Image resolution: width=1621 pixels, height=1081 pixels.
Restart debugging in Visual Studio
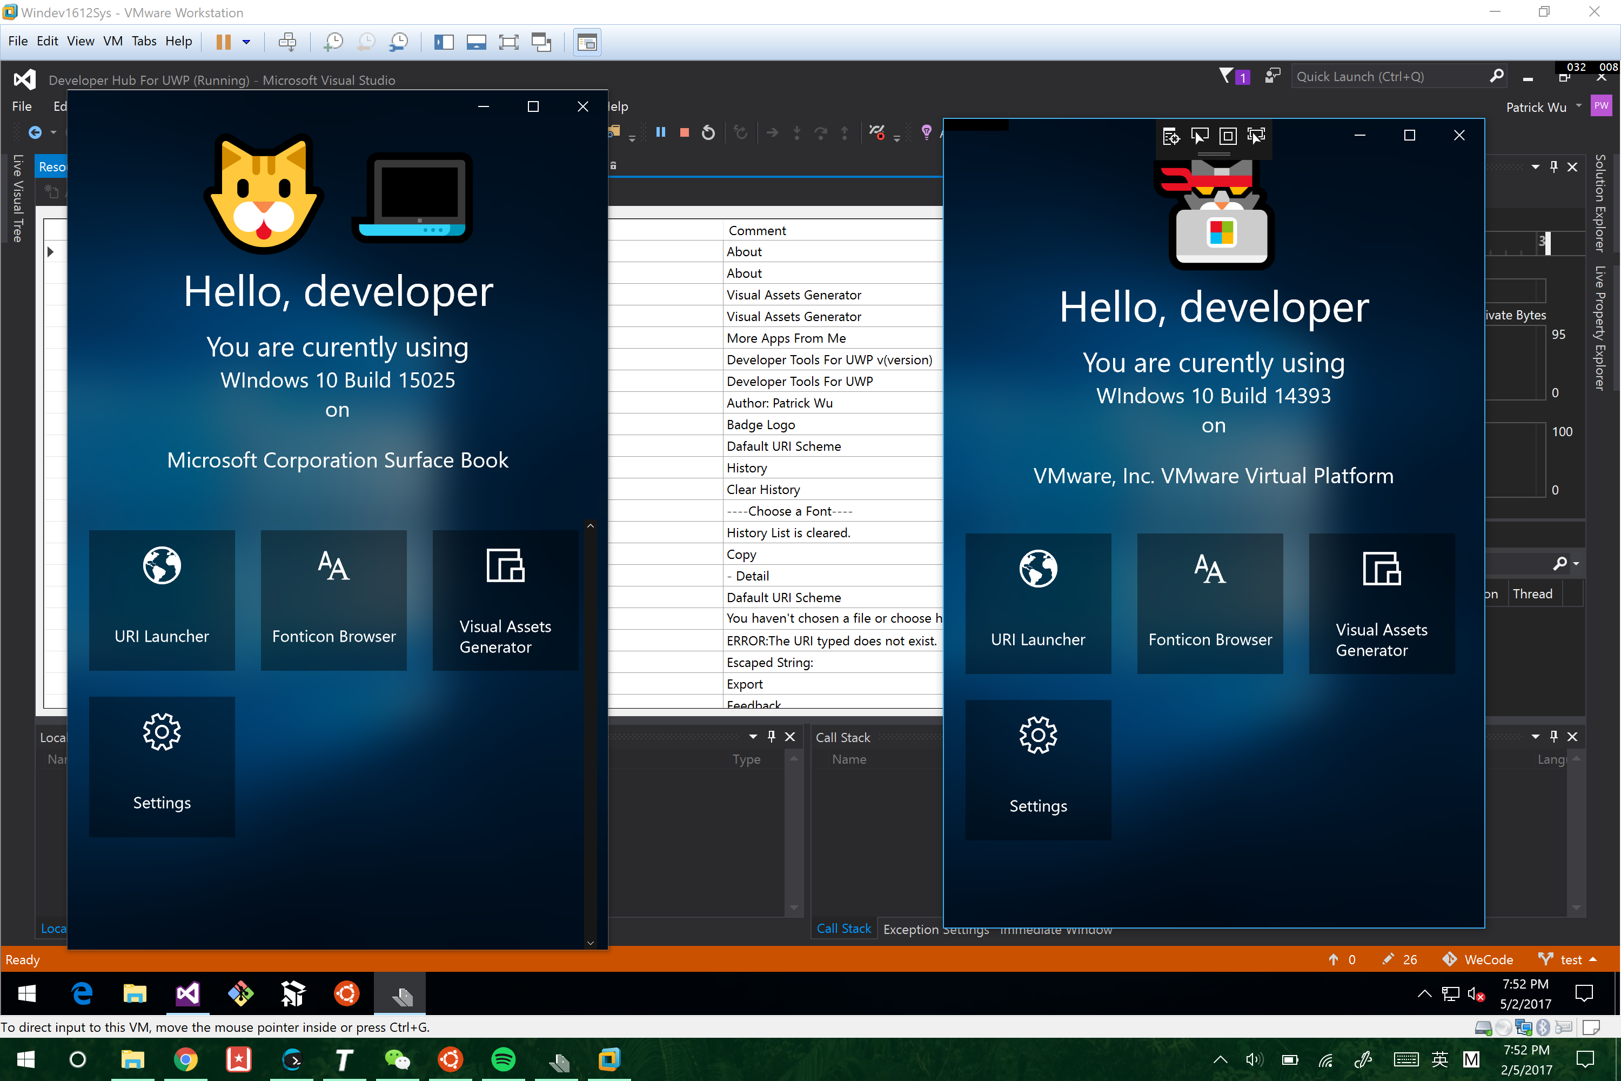(708, 132)
